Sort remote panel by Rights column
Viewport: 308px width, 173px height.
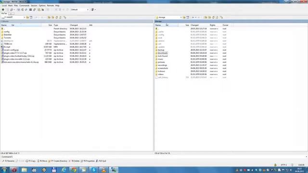[216, 25]
